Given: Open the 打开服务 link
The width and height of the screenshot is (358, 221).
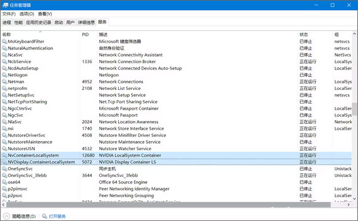Looking at the screenshot, I should coord(57,216).
